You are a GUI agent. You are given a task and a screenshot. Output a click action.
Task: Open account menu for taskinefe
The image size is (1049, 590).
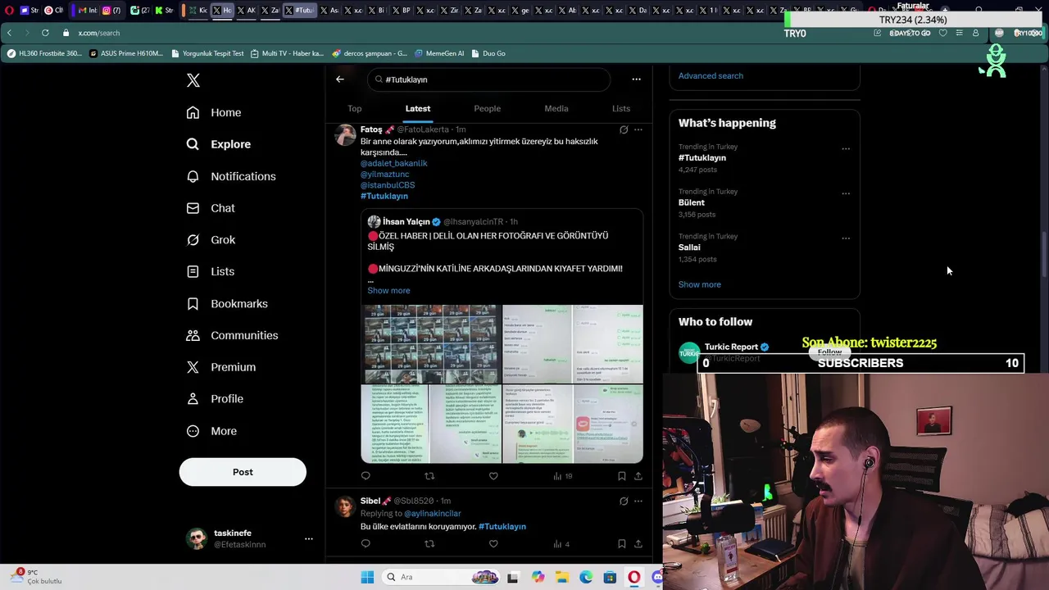coord(249,538)
